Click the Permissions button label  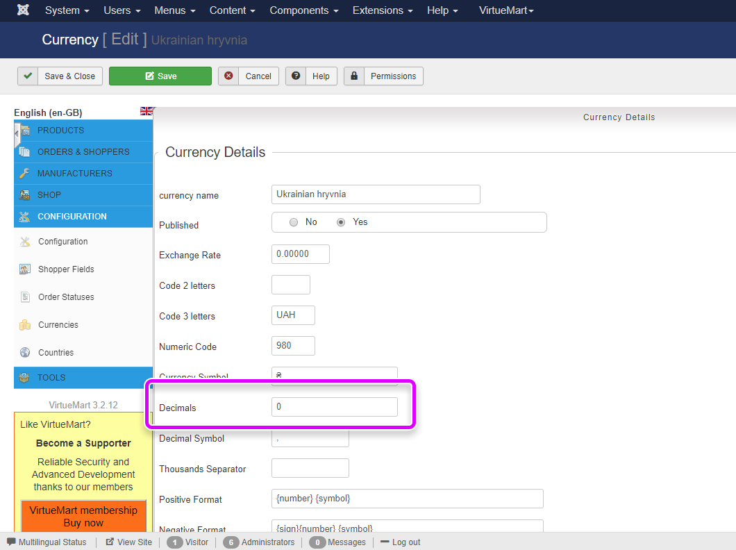point(394,76)
